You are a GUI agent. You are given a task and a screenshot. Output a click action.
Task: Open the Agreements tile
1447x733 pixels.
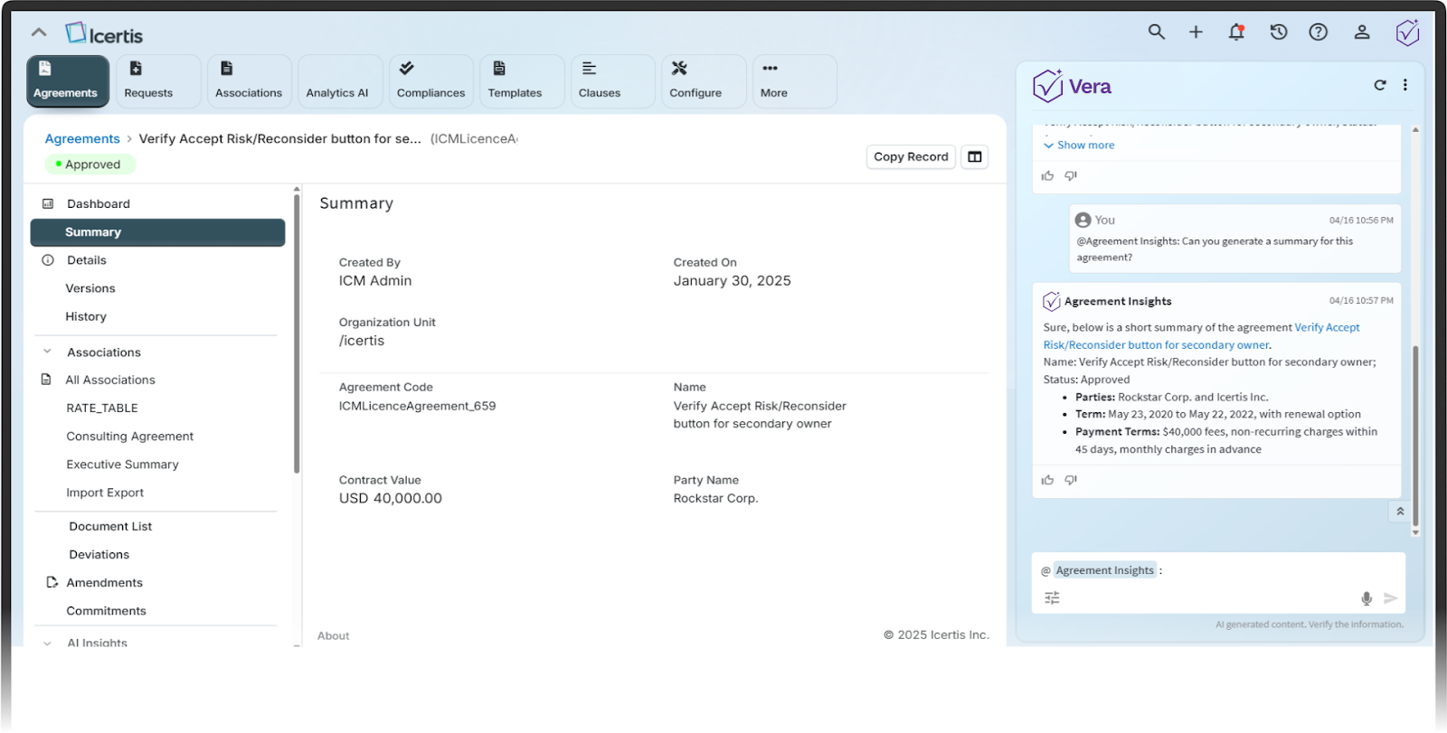point(68,80)
